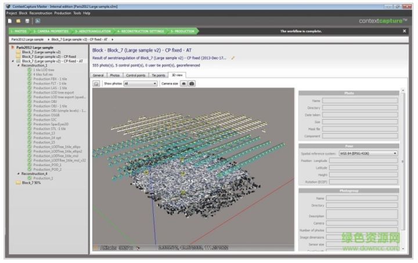Viewport: 418px width, 263px height.
Task: Click the photo Name field
Action: click(x=360, y=100)
